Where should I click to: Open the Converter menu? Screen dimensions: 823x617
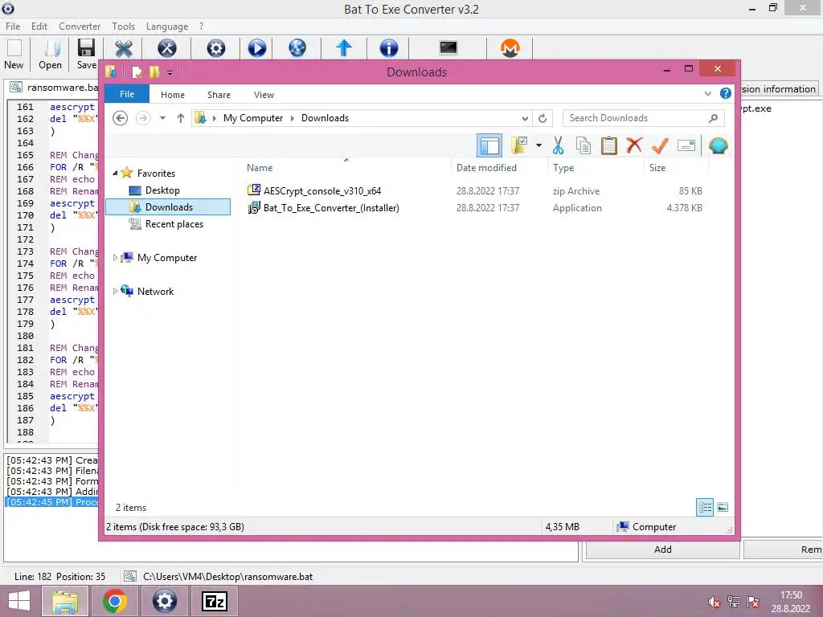pos(80,27)
